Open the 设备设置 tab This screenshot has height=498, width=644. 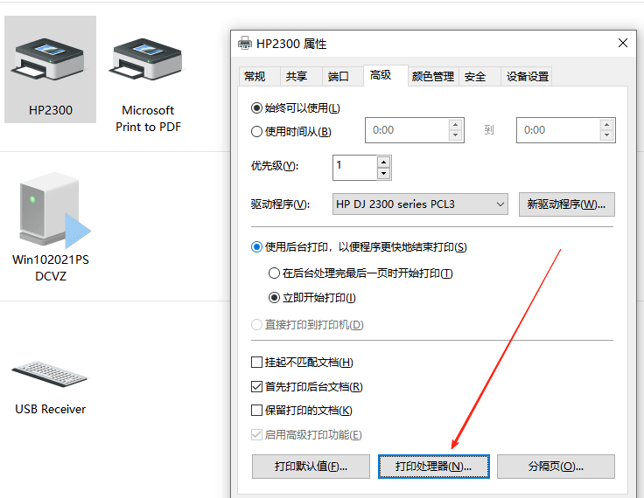point(528,76)
